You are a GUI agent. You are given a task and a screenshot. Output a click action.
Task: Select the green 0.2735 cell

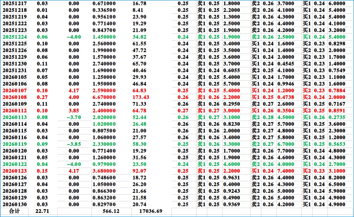click(x=337, y=117)
